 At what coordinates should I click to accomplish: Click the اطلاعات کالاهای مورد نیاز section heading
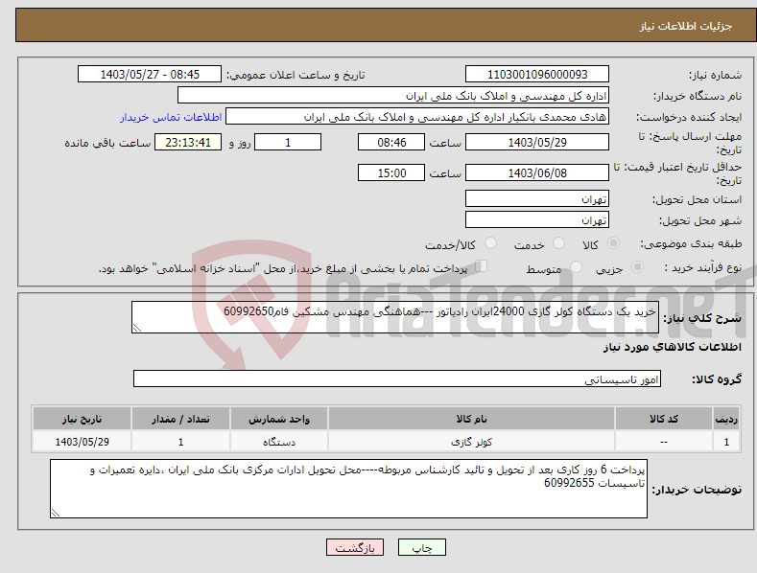coord(672,347)
